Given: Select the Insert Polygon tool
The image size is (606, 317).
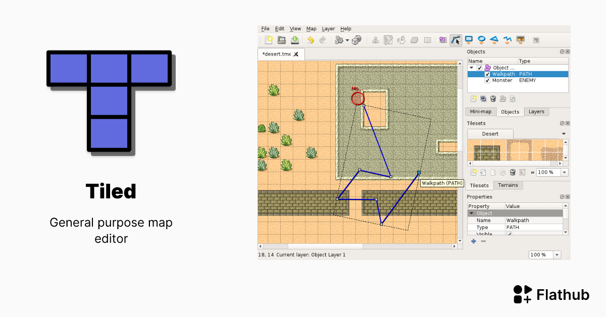Looking at the screenshot, I should click(x=494, y=40).
